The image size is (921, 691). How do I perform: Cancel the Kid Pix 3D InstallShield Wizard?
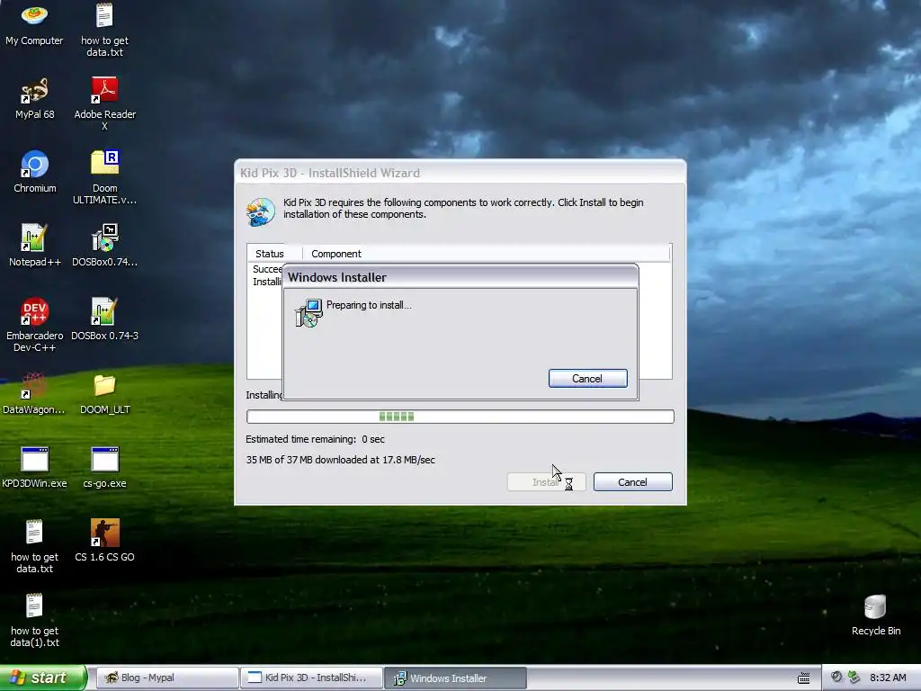tap(632, 482)
